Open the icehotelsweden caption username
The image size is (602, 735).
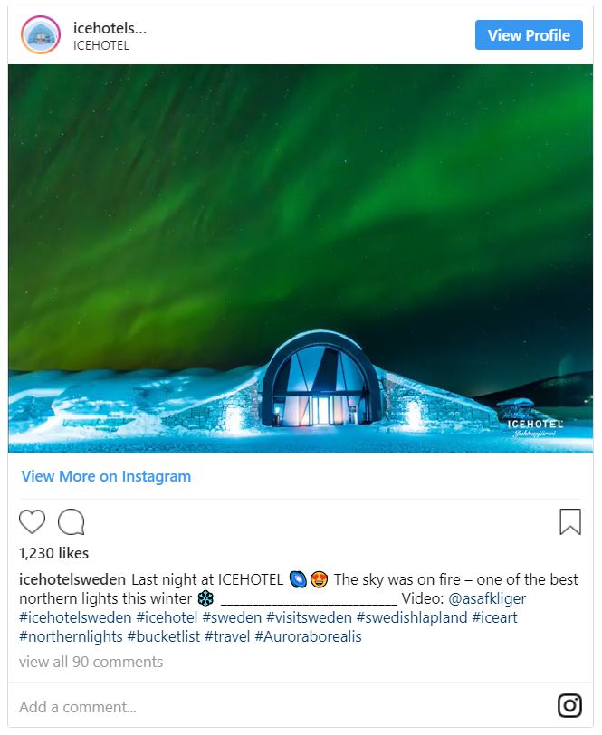[72, 580]
